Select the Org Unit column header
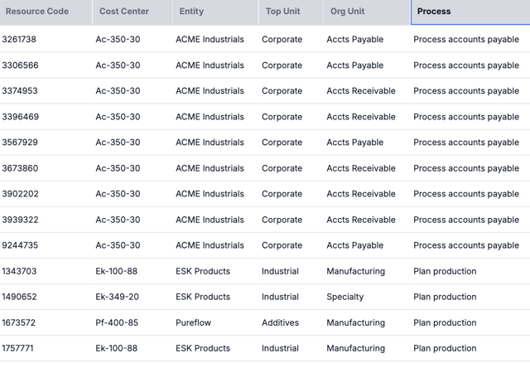 click(x=349, y=12)
